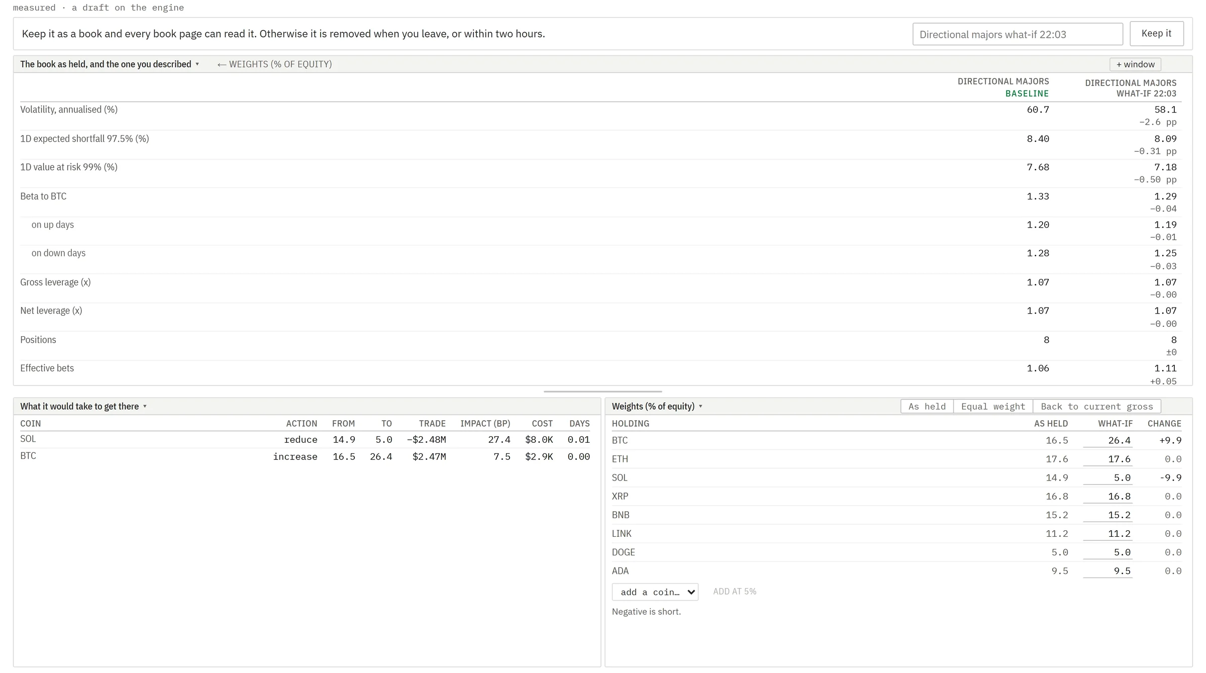Screen dimensions: 1206x673
Task: Open 'The book as held' panel dropdown
Action: [x=110, y=64]
